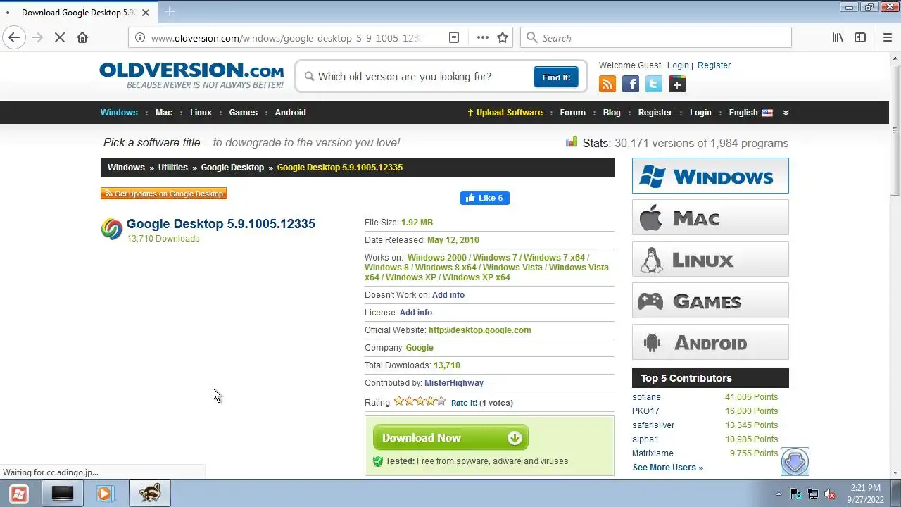This screenshot has height=507, width=901.
Task: Open the site information icon in address bar
Action: click(x=140, y=38)
